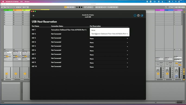Open Auracle for X-Series app menu

click(x=12, y=2)
